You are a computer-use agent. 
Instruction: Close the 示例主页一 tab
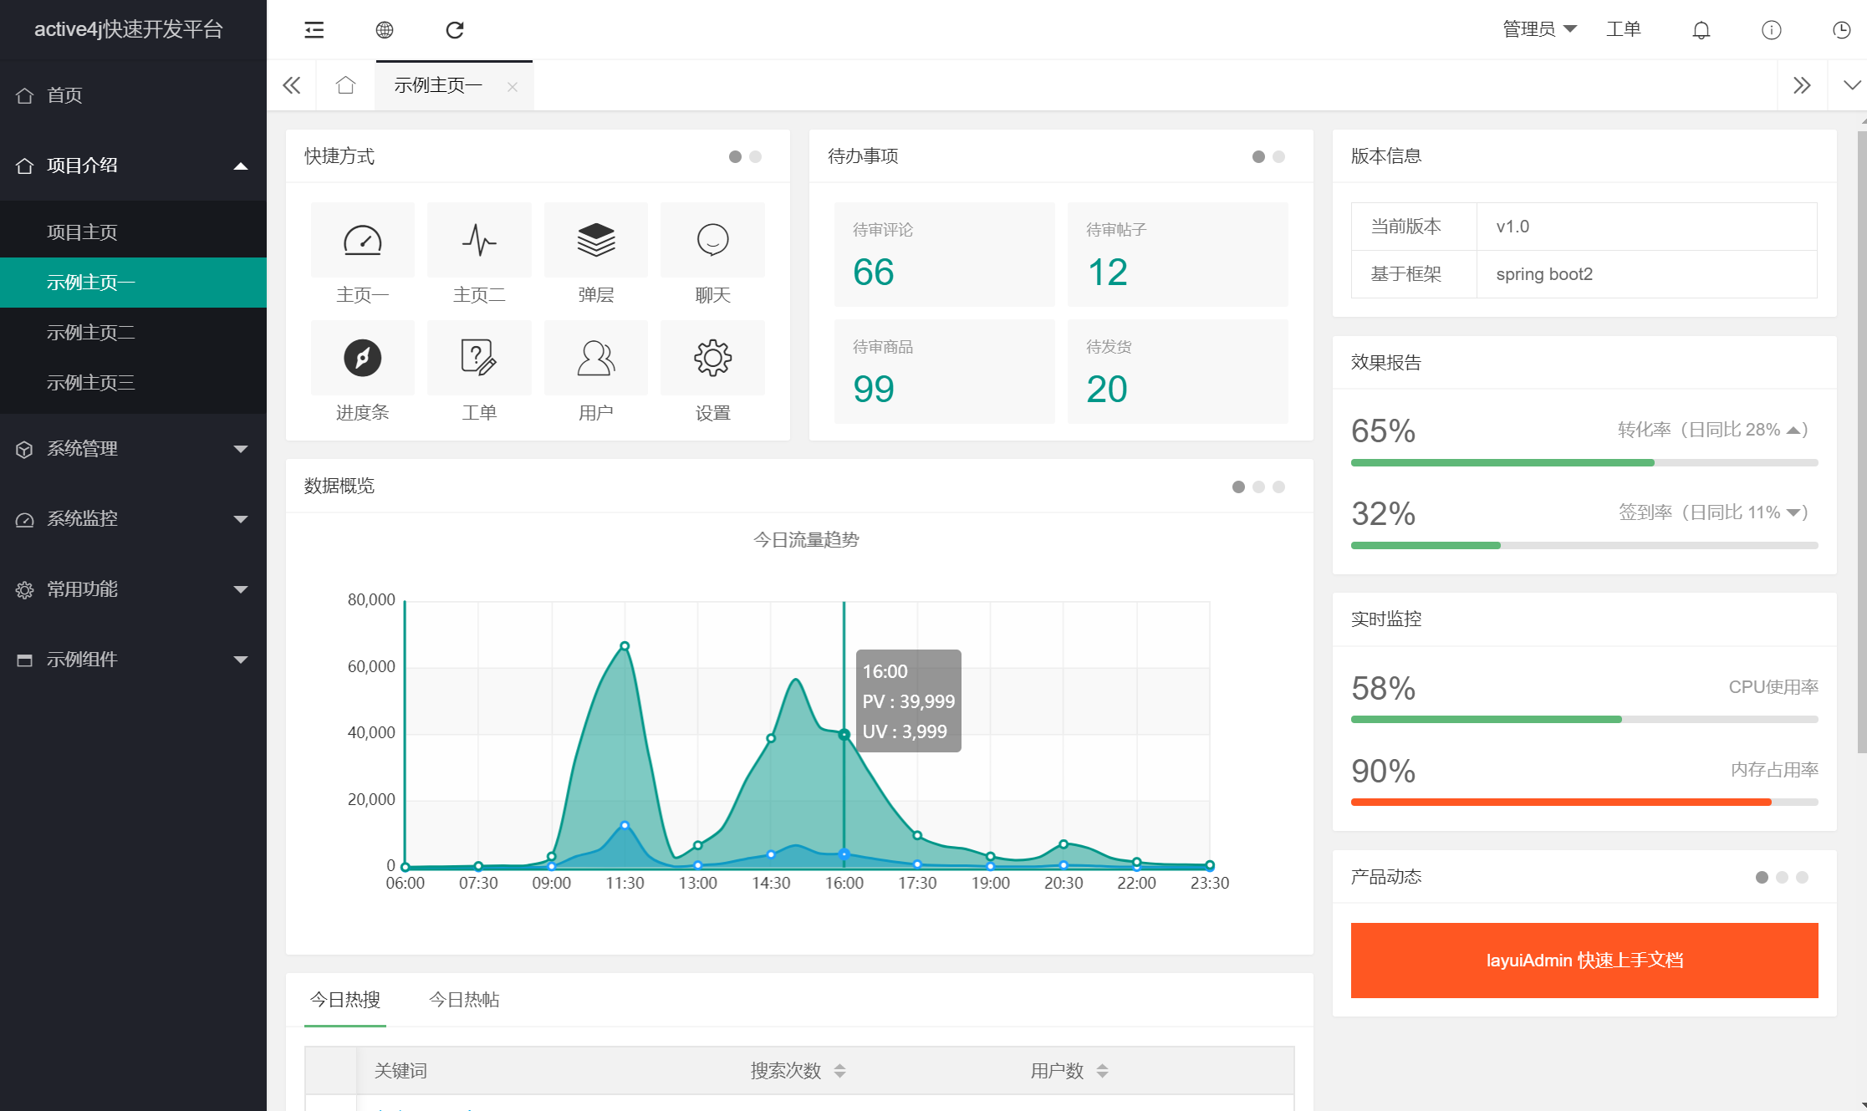coord(513,87)
